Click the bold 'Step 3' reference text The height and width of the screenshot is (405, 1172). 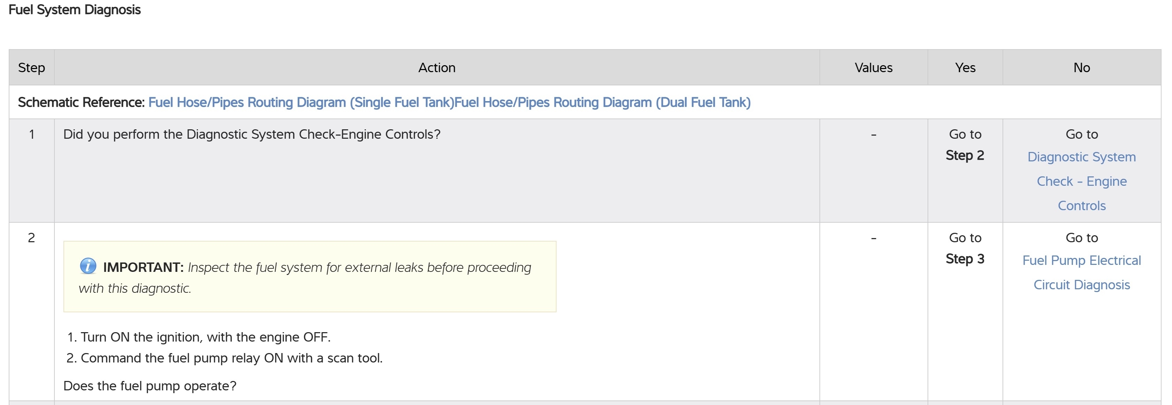tap(965, 259)
